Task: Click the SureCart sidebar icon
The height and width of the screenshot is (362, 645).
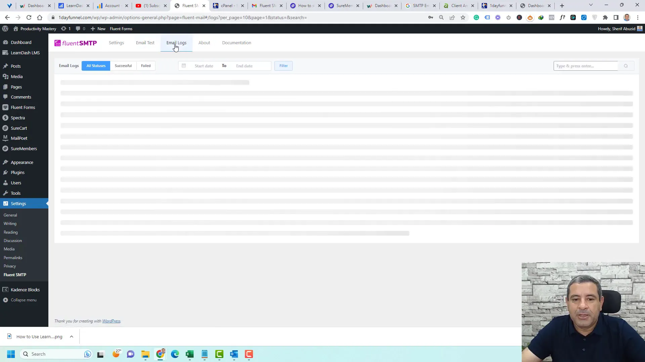Action: click(x=6, y=128)
